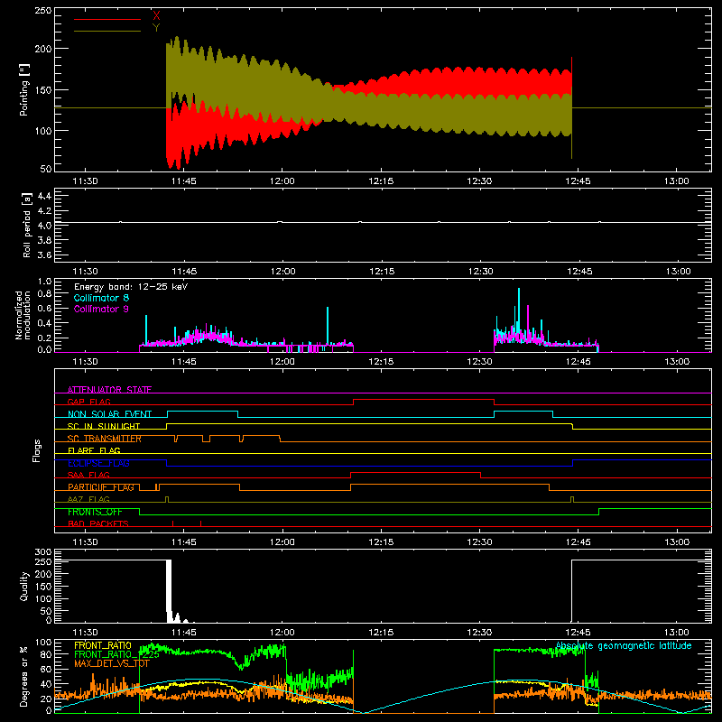Viewport: 722px width, 722px height.
Task: Click the Roll period axis title
Action: coord(26,225)
